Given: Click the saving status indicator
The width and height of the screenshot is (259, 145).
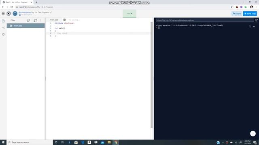Looking at the screenshot, I should pyautogui.click(x=74, y=20).
